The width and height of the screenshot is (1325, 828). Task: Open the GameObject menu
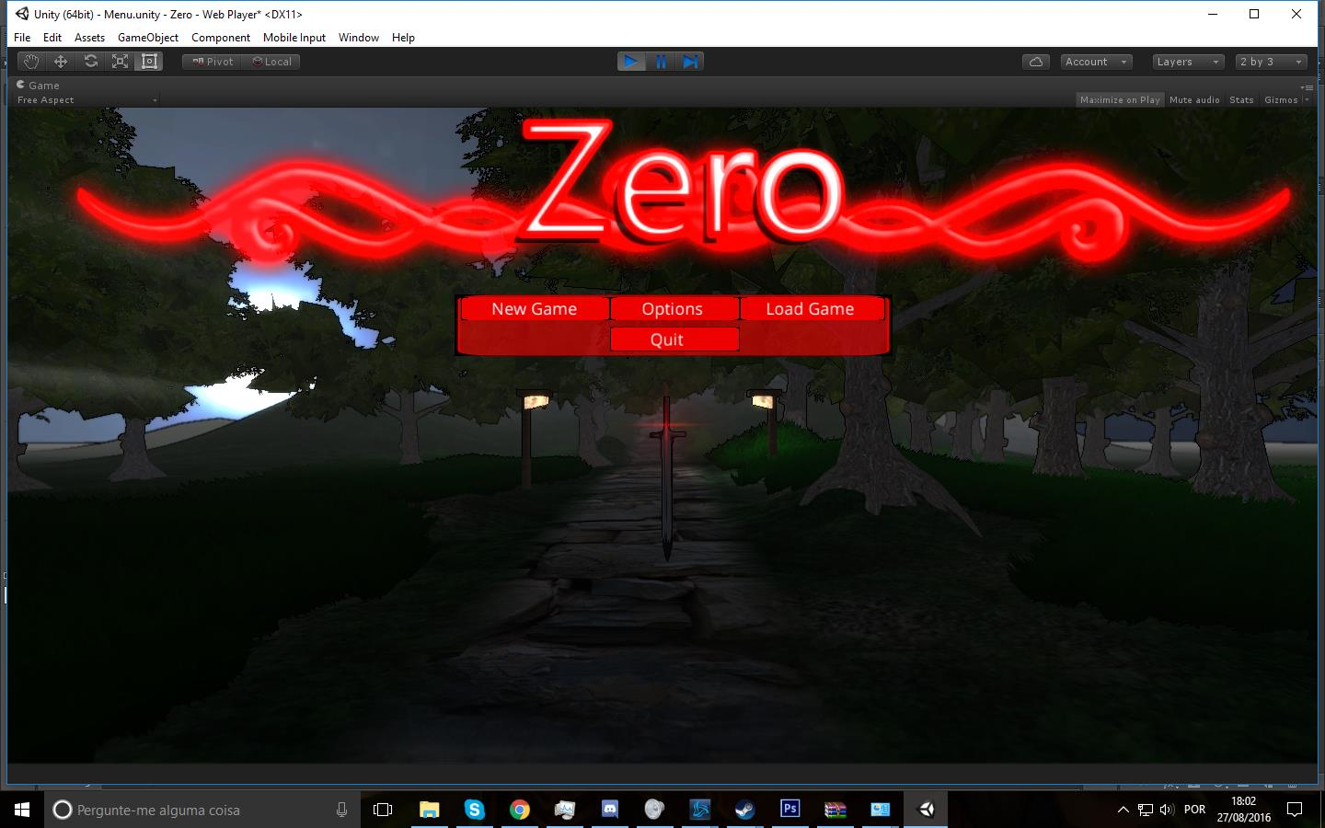click(x=148, y=38)
